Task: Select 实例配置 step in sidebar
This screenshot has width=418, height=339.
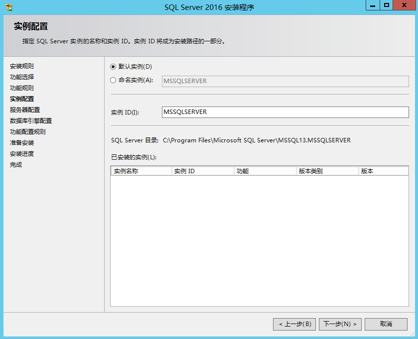Action: point(22,99)
